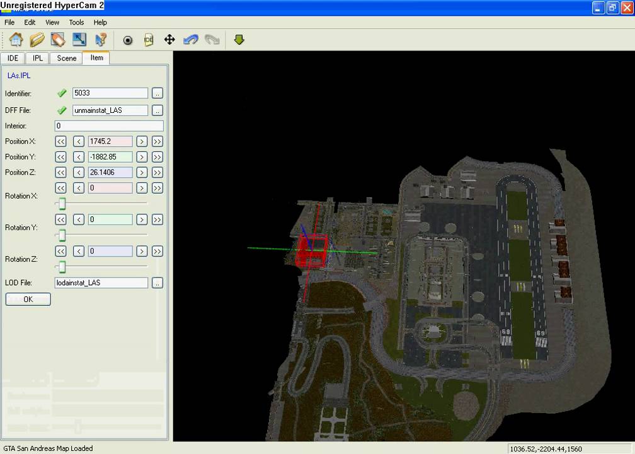Open the yellow folder toolbar icon

point(37,40)
